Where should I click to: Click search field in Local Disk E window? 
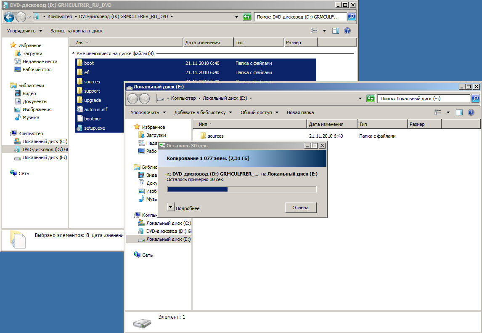click(x=424, y=99)
